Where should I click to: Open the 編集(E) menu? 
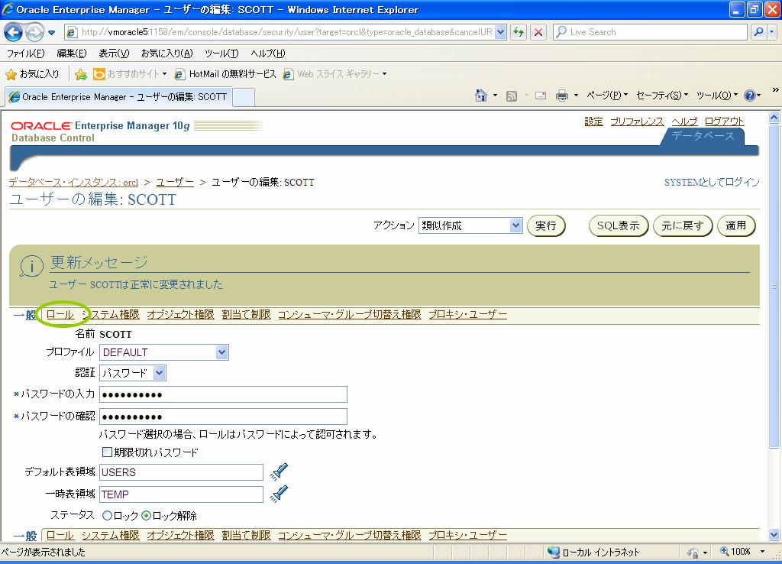click(71, 53)
